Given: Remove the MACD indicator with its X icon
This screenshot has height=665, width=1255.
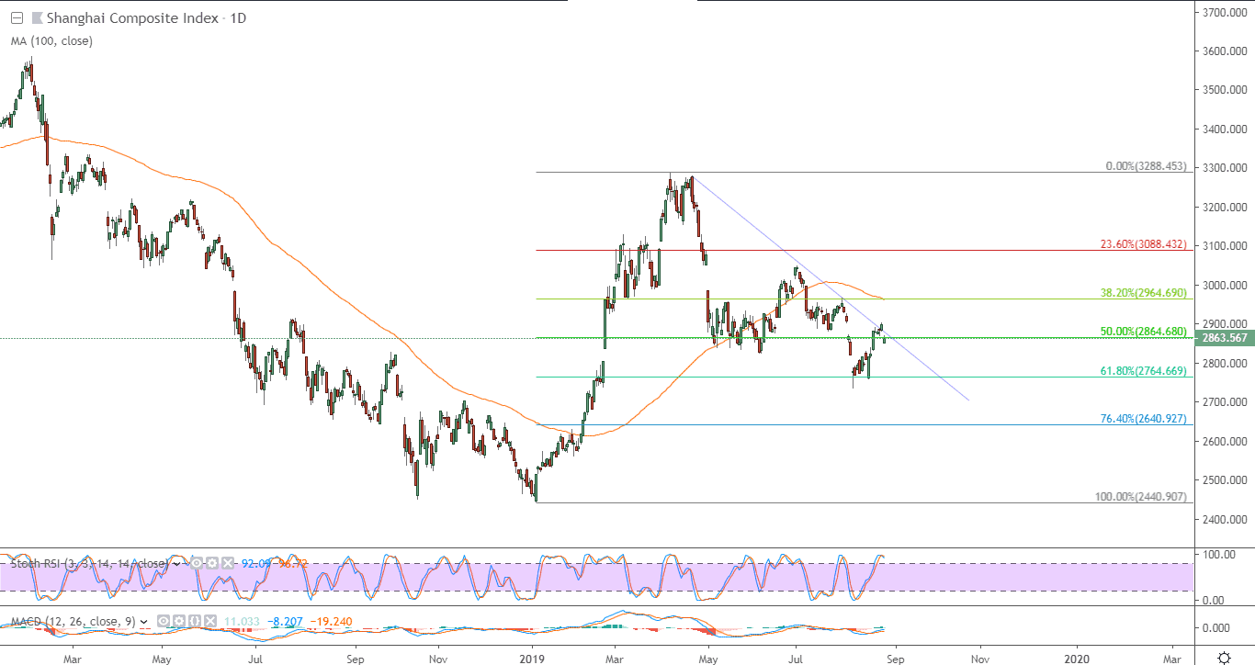Looking at the screenshot, I should 209,622.
